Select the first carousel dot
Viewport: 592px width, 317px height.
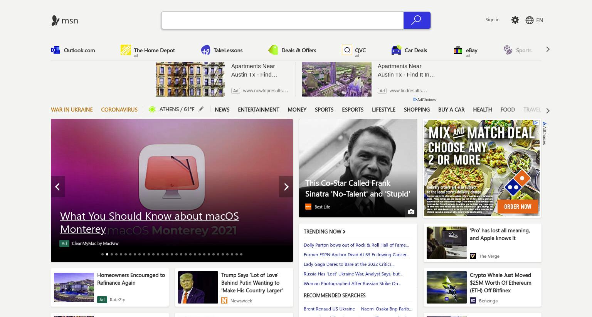pos(103,254)
